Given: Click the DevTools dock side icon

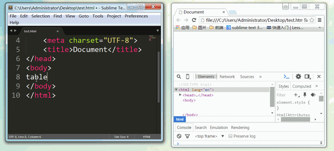Looking at the screenshot, I should coord(307,77).
